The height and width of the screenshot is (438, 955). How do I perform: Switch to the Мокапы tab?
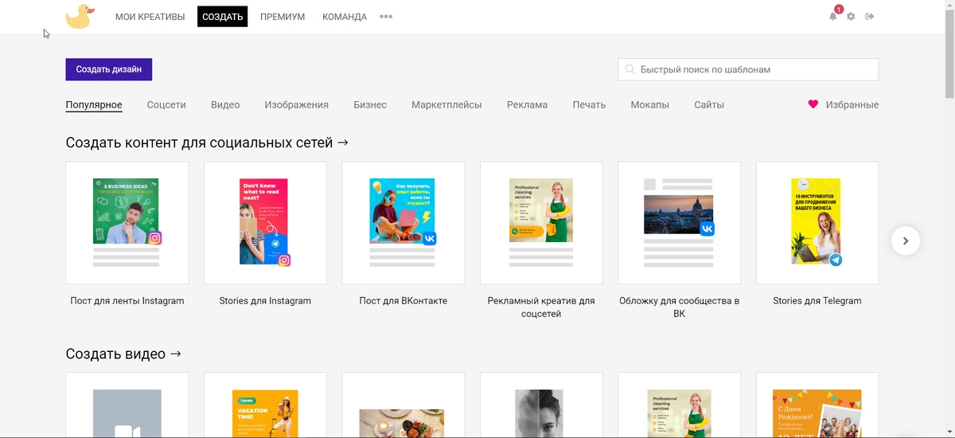[x=649, y=105]
